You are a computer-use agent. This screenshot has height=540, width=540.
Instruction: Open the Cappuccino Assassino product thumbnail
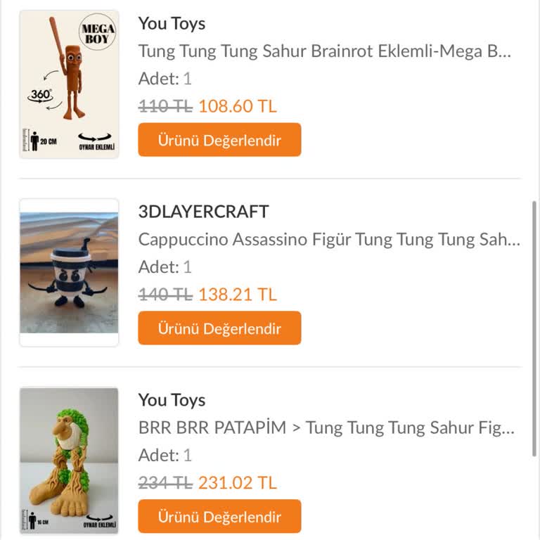[x=69, y=272]
